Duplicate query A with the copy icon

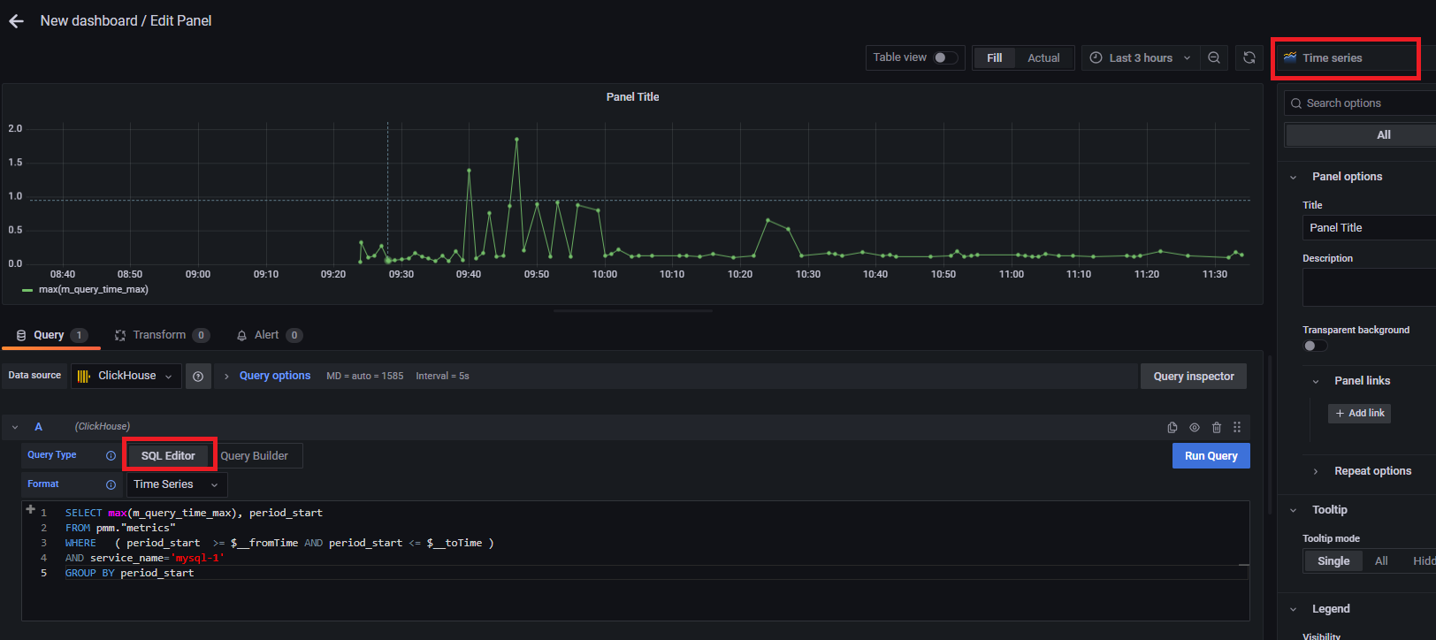pyautogui.click(x=1172, y=427)
